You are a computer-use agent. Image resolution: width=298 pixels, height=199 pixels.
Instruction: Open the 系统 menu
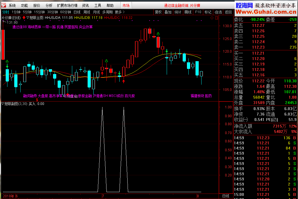[x=12, y=5]
